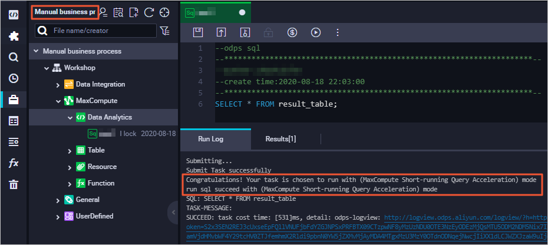The width and height of the screenshot is (548, 245).
Task: Open the clock run-history sidebar icon
Action: [x=14, y=79]
